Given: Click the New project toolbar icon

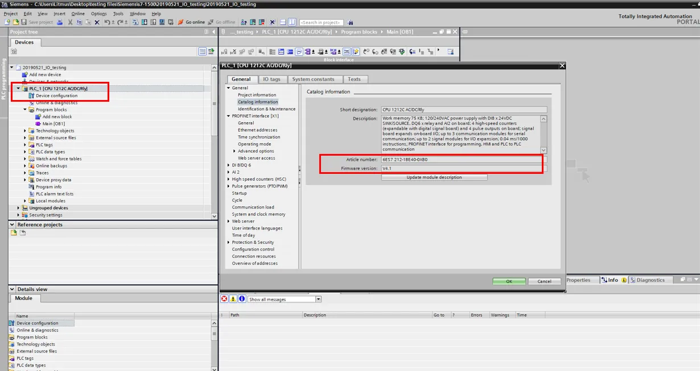Looking at the screenshot, I should [x=7, y=22].
